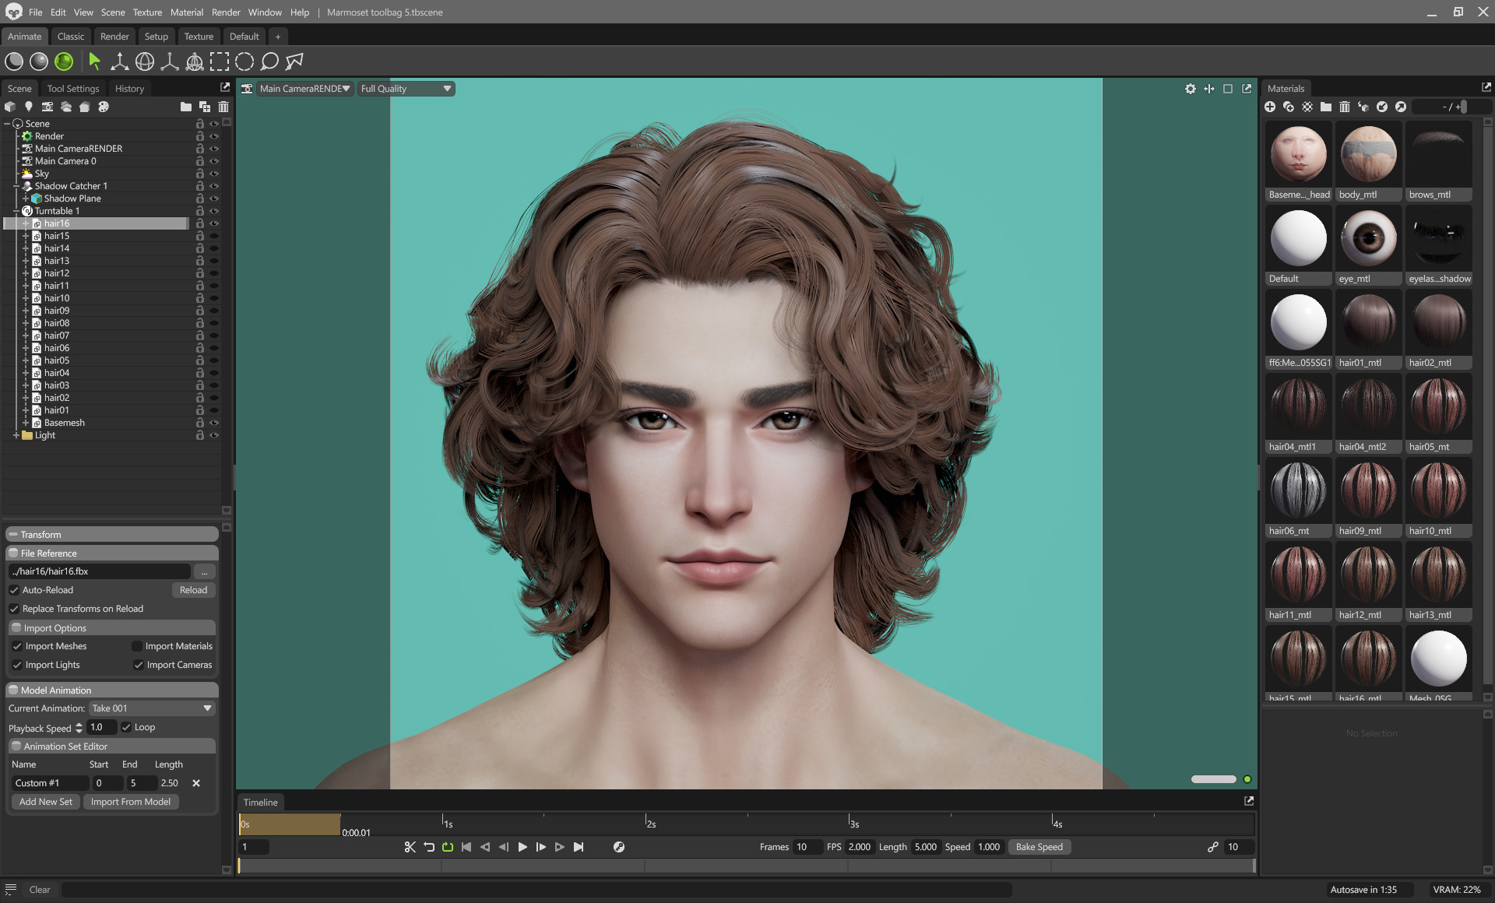Duplicate material in Materials panel
1495x903 pixels.
(x=1289, y=107)
